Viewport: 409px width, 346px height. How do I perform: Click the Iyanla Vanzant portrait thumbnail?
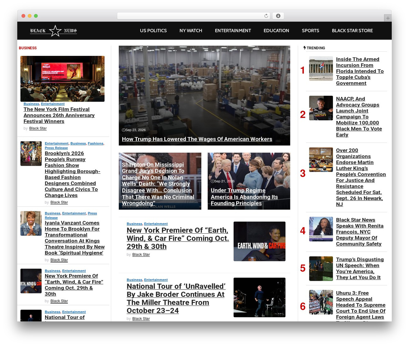[31, 223]
